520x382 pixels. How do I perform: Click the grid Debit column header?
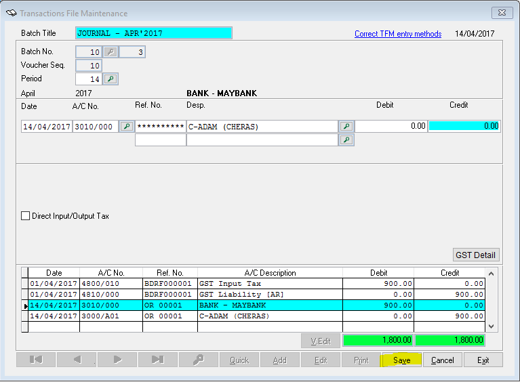378,273
